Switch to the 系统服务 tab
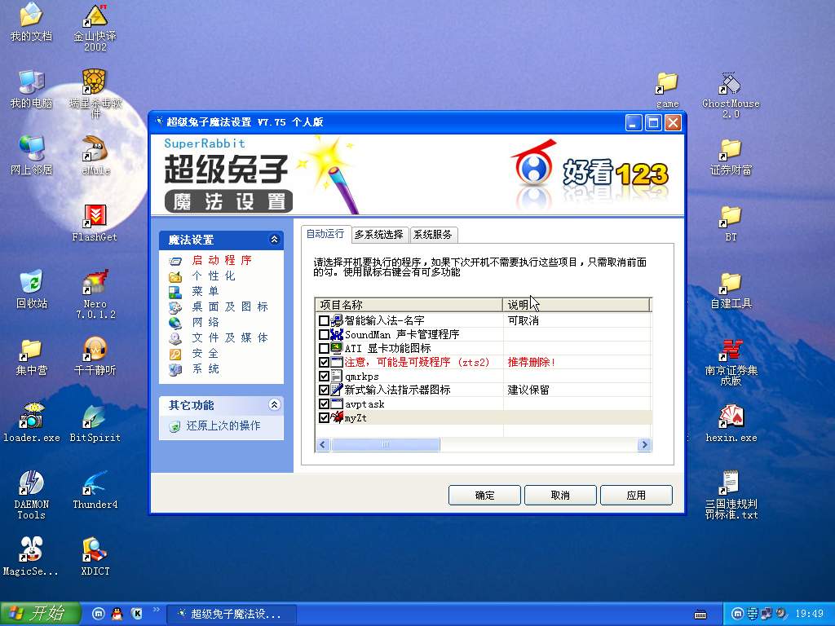The image size is (835, 626). 432,235
